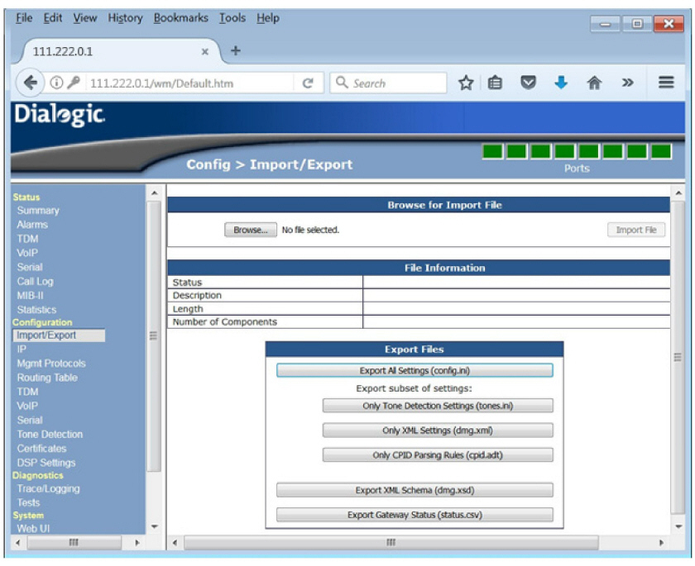The width and height of the screenshot is (695, 566).
Task: Open the bookmarks list icon
Action: click(x=495, y=83)
